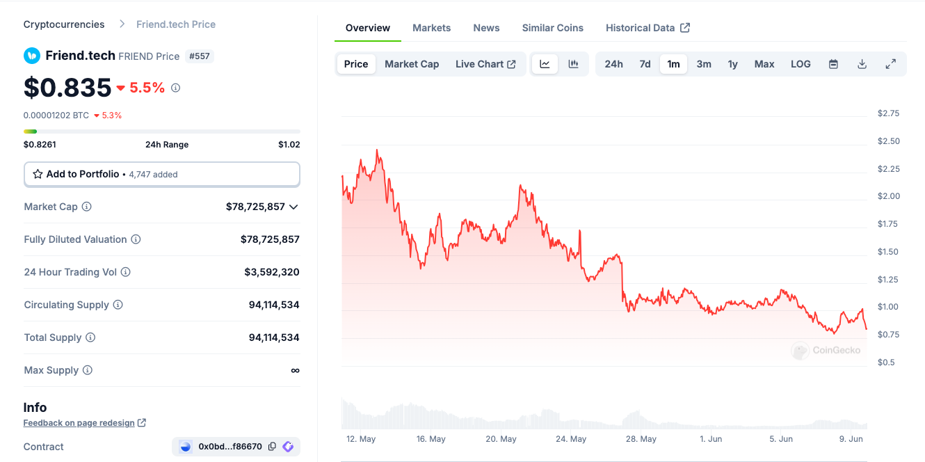This screenshot has height=462, width=925.
Task: Click the 0.00001202 BTC price text
Action: 56,115
